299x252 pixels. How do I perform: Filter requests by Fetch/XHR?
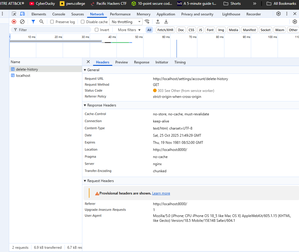(x=165, y=30)
